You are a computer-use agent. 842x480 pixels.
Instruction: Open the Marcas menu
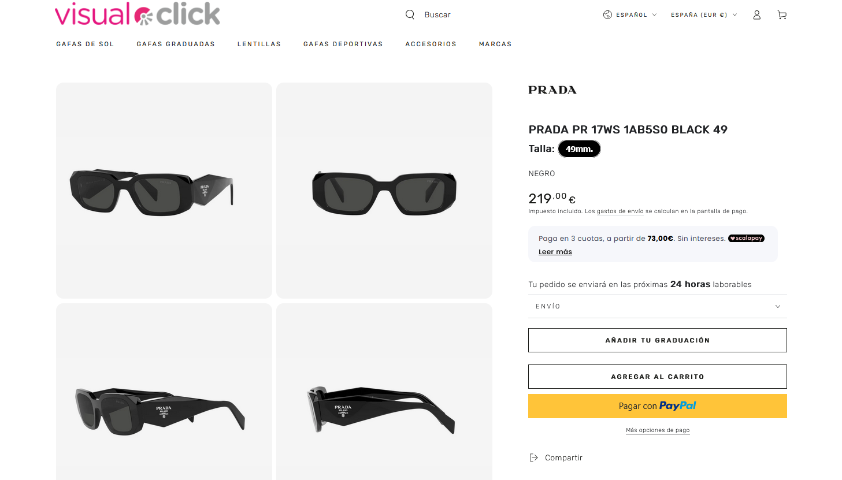point(495,44)
